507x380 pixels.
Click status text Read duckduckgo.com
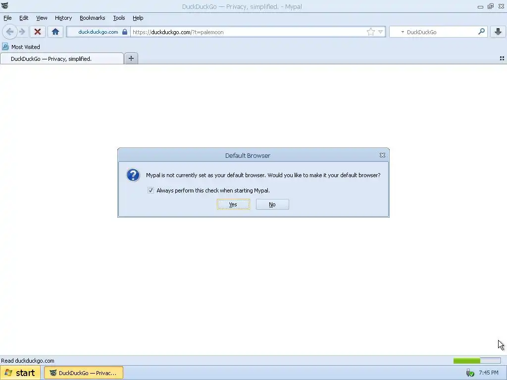[x=28, y=361]
